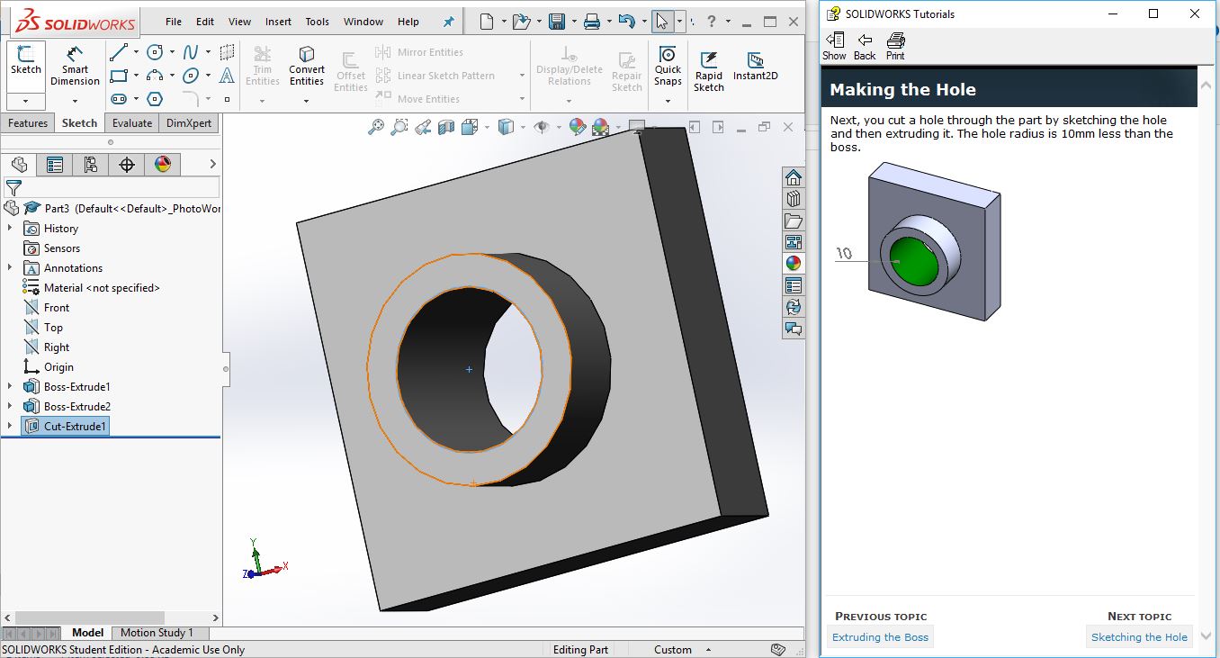This screenshot has height=658, width=1220.
Task: Pick the Circle sketch tool
Action: [x=155, y=52]
